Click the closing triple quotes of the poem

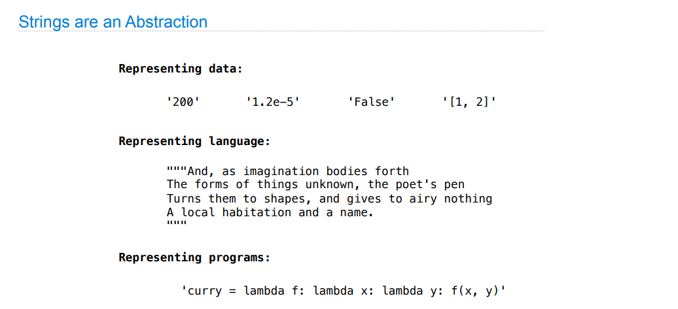tap(177, 223)
